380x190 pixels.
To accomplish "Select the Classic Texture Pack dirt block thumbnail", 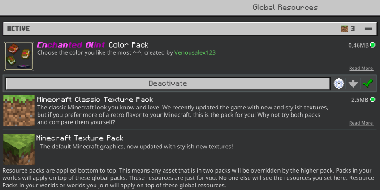I will [19, 111].
